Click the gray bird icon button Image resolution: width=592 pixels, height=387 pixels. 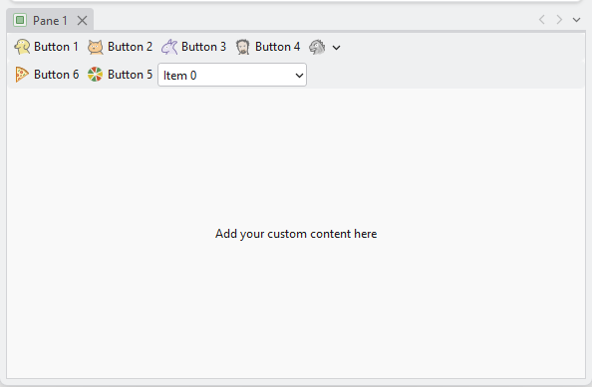317,47
